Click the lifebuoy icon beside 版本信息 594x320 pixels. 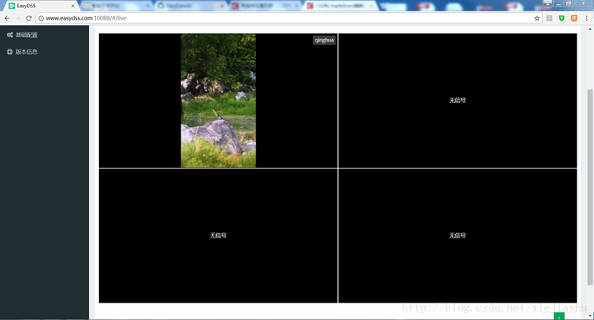pyautogui.click(x=10, y=52)
